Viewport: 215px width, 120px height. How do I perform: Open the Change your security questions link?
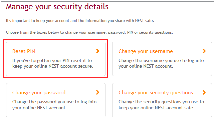click(156, 93)
